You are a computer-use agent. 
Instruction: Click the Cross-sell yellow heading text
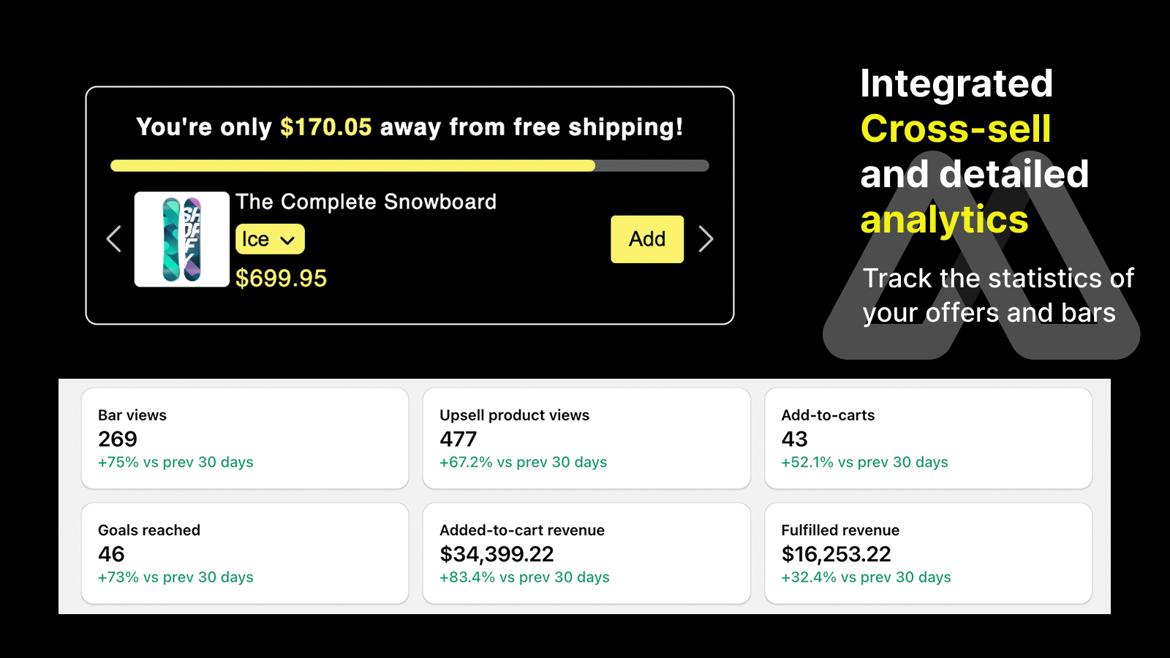956,129
